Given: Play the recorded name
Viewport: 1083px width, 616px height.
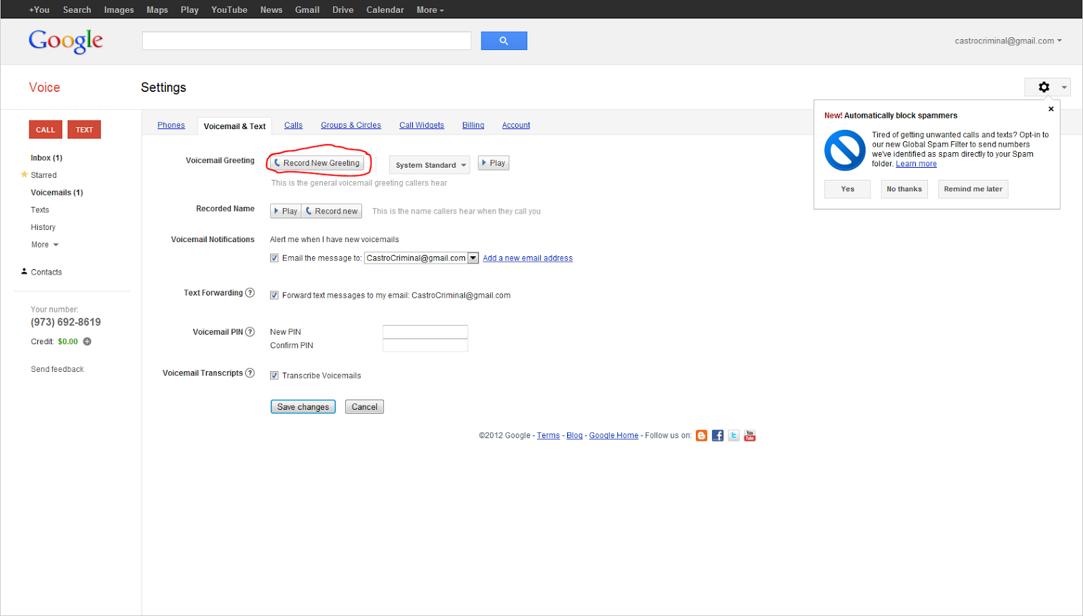Looking at the screenshot, I should pyautogui.click(x=286, y=211).
